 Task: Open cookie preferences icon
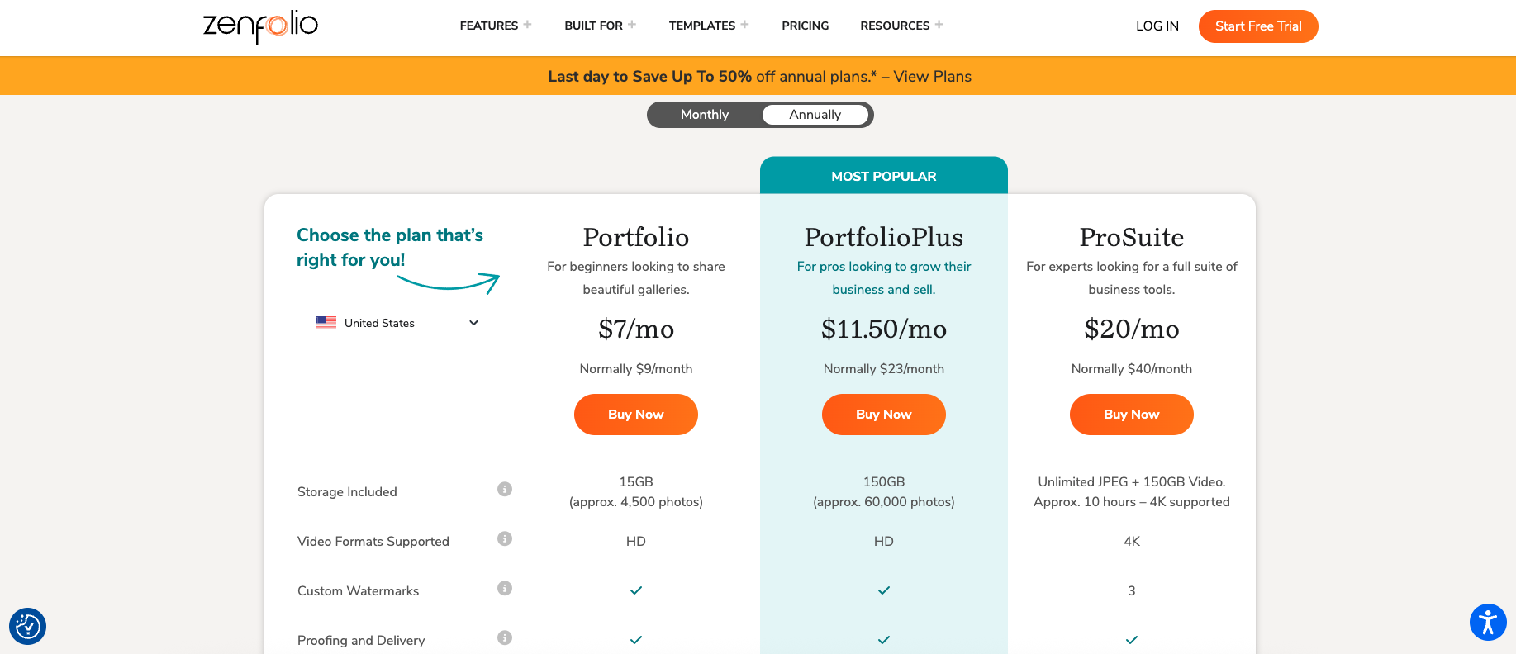pyautogui.click(x=27, y=627)
